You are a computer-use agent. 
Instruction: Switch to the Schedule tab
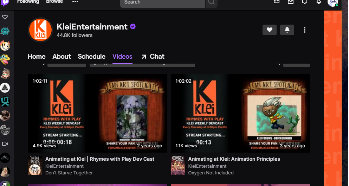[91, 56]
